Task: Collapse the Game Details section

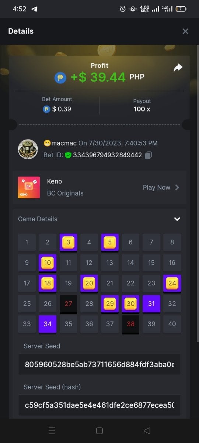Action: [177, 219]
